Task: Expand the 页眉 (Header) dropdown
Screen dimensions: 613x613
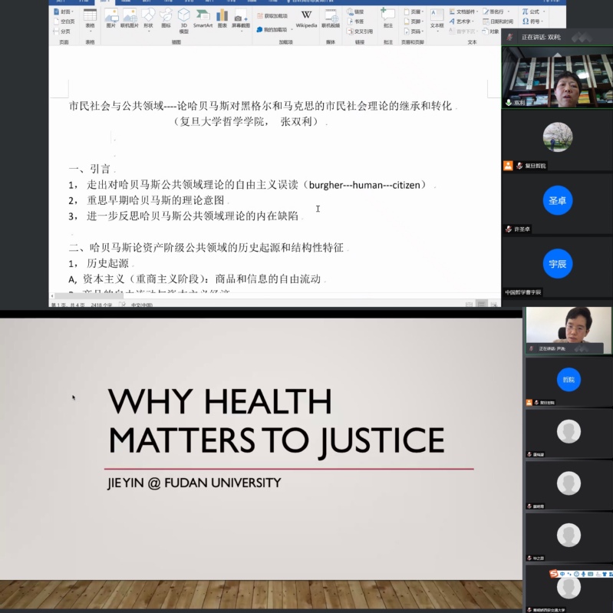Action: click(414, 12)
